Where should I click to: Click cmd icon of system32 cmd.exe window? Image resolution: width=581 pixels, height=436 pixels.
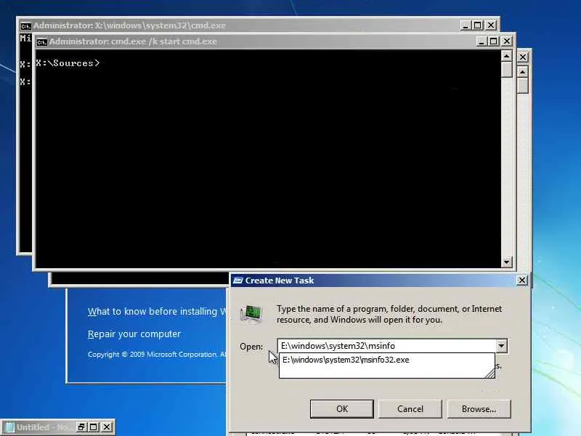[25, 26]
